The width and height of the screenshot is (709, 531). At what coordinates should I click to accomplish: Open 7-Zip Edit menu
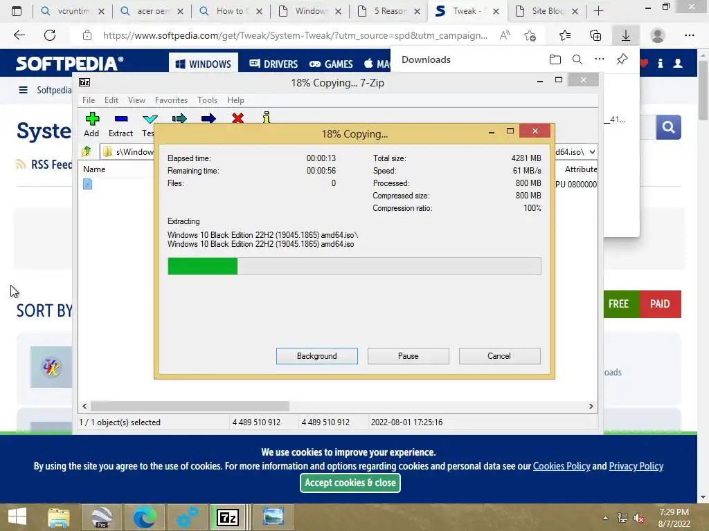[x=111, y=100]
